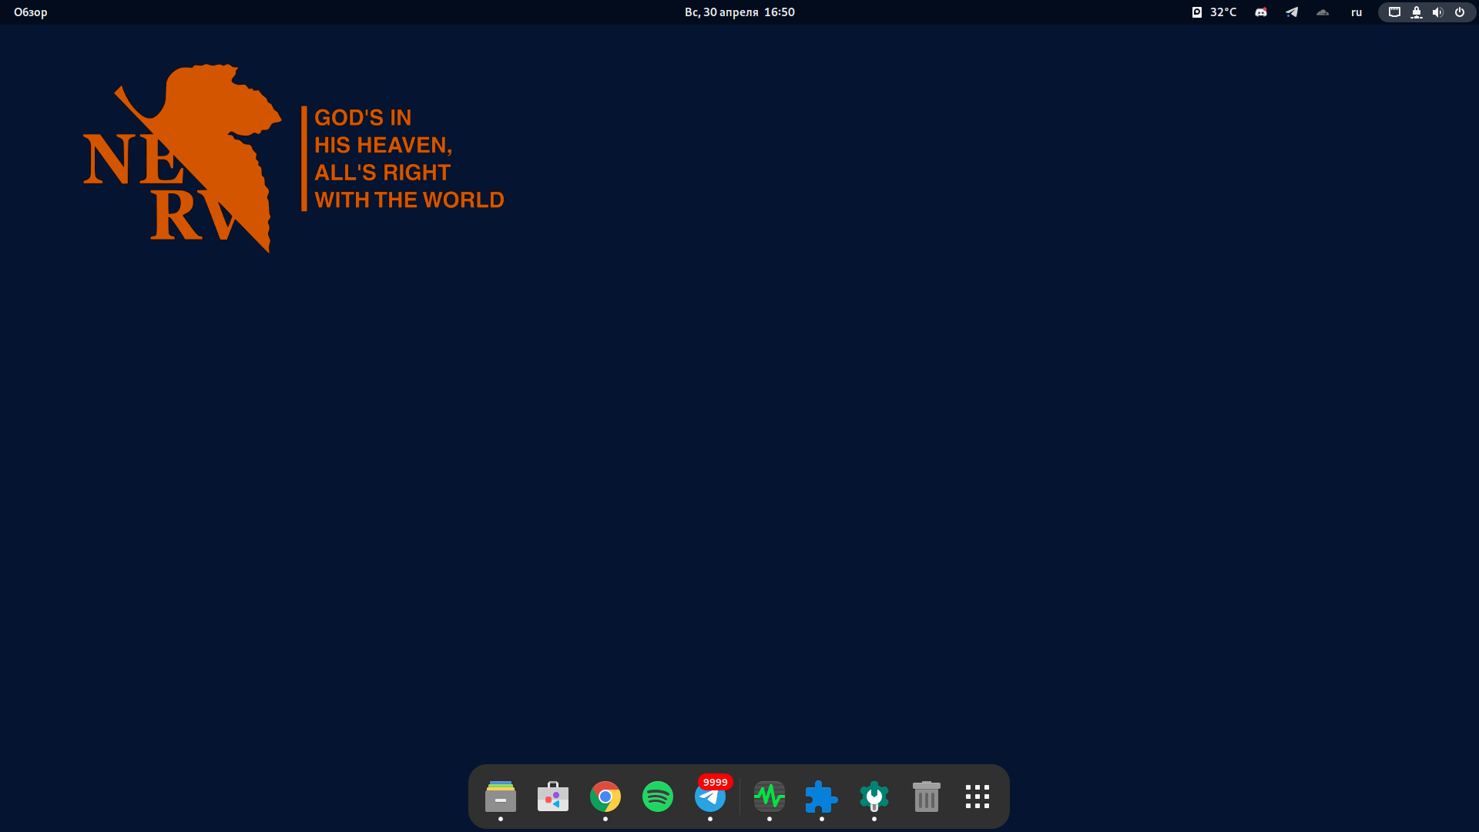
Task: Click the VPN lock status icon
Action: click(1417, 12)
